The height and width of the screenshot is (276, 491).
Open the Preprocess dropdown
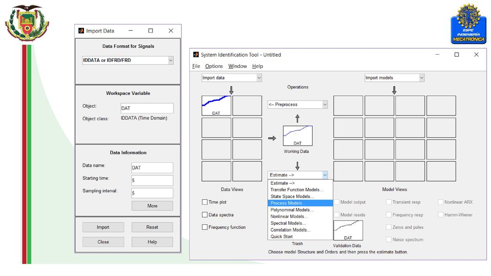297,104
